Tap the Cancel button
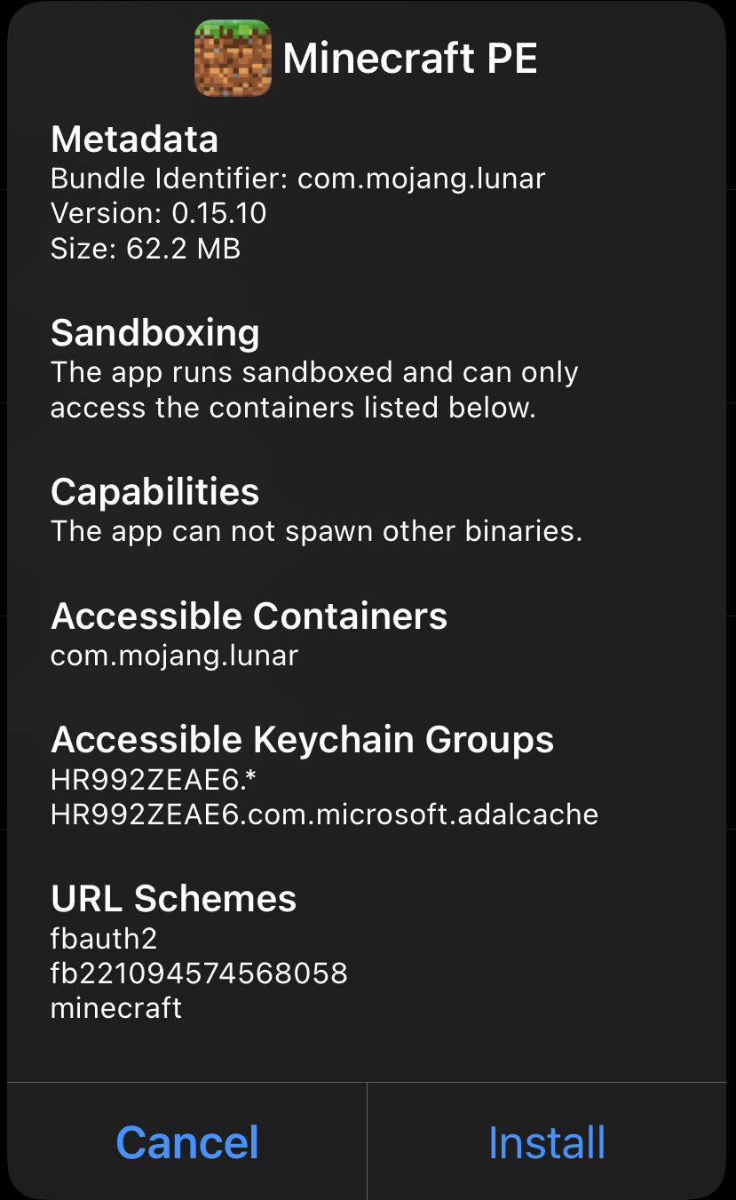The height and width of the screenshot is (1200, 736). pyautogui.click(x=187, y=1142)
